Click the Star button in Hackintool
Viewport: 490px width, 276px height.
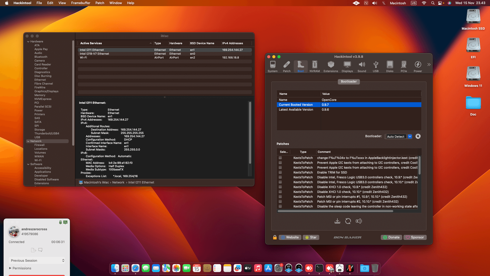[311, 237]
